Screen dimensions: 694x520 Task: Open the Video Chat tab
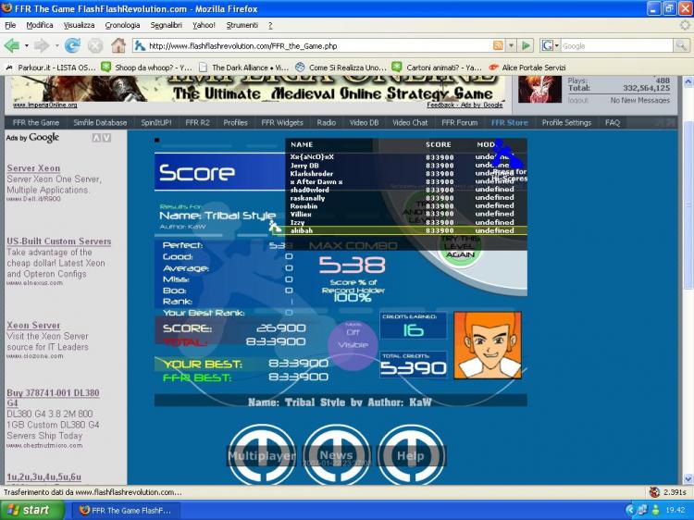point(410,122)
